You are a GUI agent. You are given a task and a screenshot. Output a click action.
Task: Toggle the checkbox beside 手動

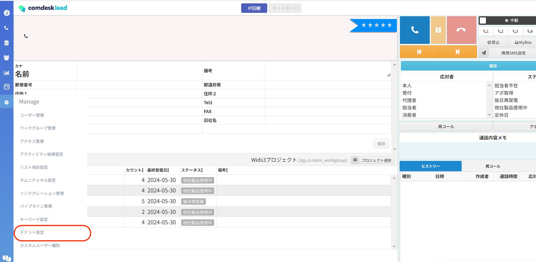pos(483,21)
